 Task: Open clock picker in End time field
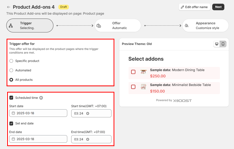(88, 139)
